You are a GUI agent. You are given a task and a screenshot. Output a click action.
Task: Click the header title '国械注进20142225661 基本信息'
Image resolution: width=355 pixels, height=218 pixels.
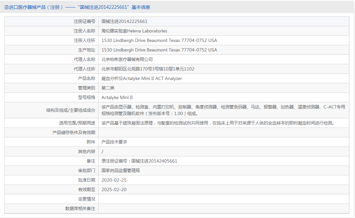pyautogui.click(x=114, y=7)
